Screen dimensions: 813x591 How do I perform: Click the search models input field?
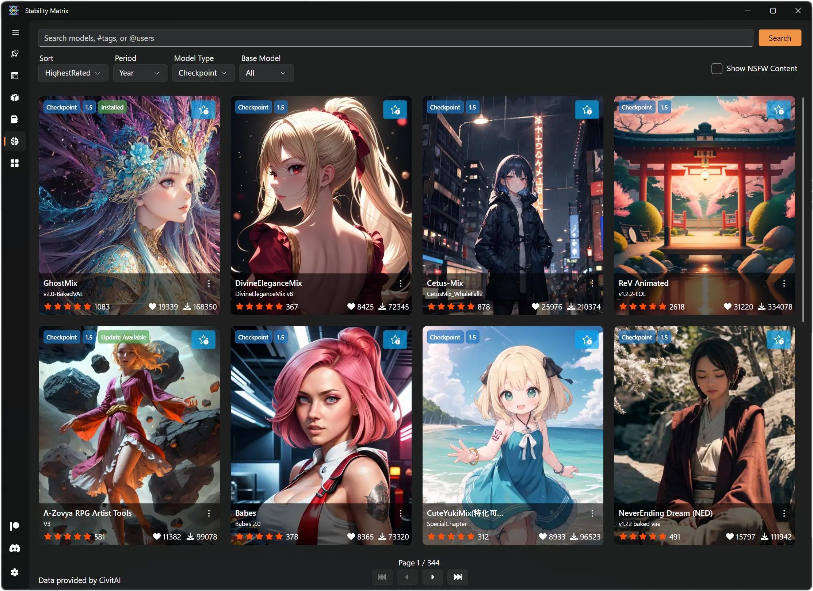(396, 38)
